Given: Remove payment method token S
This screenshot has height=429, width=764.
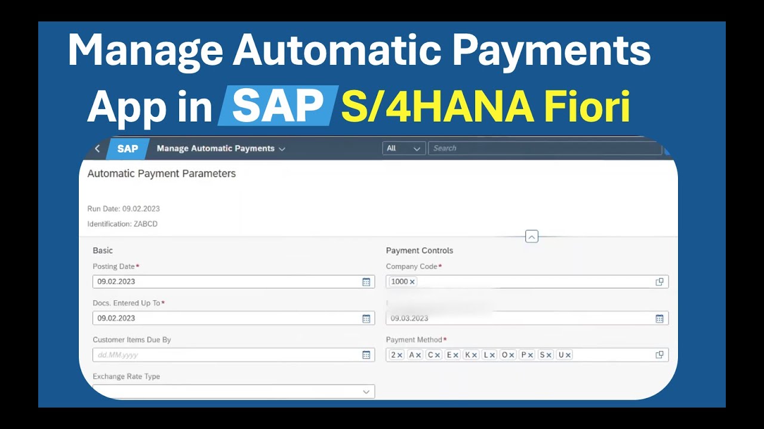Looking at the screenshot, I should (x=549, y=355).
